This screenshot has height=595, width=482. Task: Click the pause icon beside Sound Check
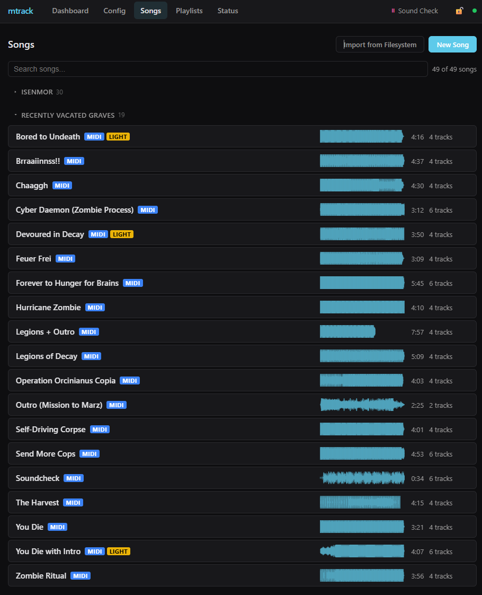pos(392,11)
